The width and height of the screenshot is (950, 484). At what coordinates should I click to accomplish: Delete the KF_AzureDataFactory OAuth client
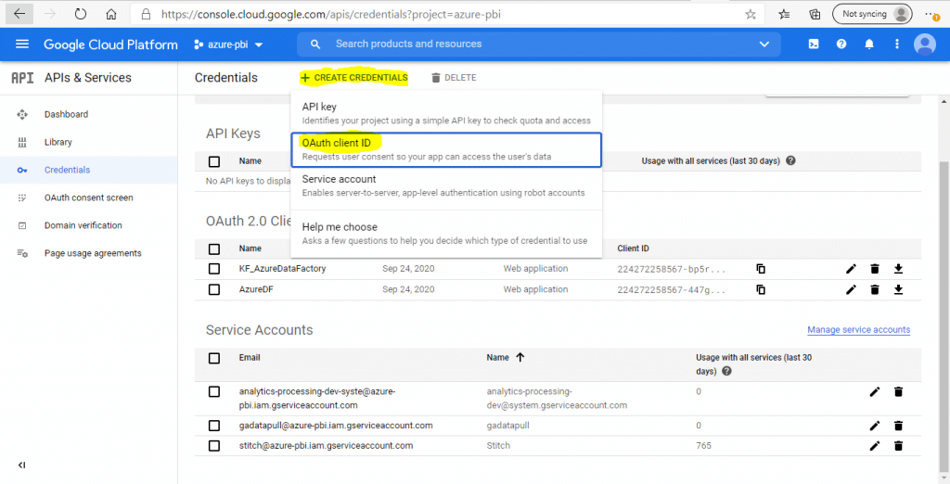(875, 269)
